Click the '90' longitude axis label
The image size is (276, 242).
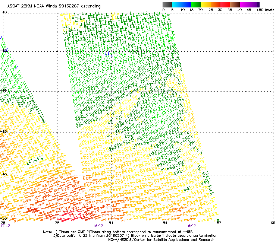(x=273, y=223)
